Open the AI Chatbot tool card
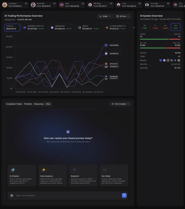Screen dimensions: 185x209 click(22, 175)
